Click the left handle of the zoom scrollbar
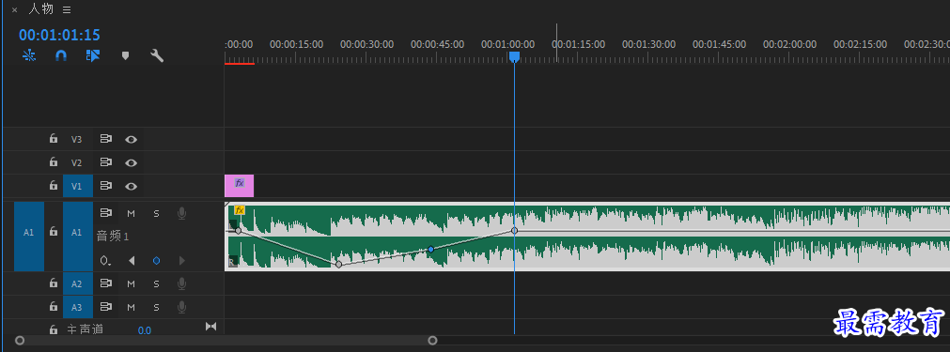 20,341
